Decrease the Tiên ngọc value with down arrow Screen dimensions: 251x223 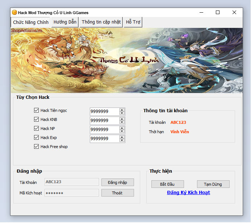(122, 113)
